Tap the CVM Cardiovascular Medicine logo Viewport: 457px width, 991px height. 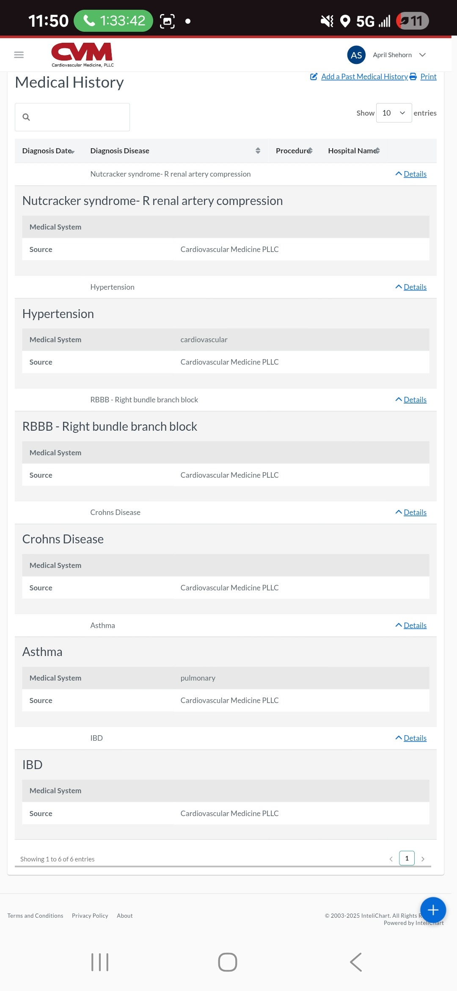[x=83, y=55]
